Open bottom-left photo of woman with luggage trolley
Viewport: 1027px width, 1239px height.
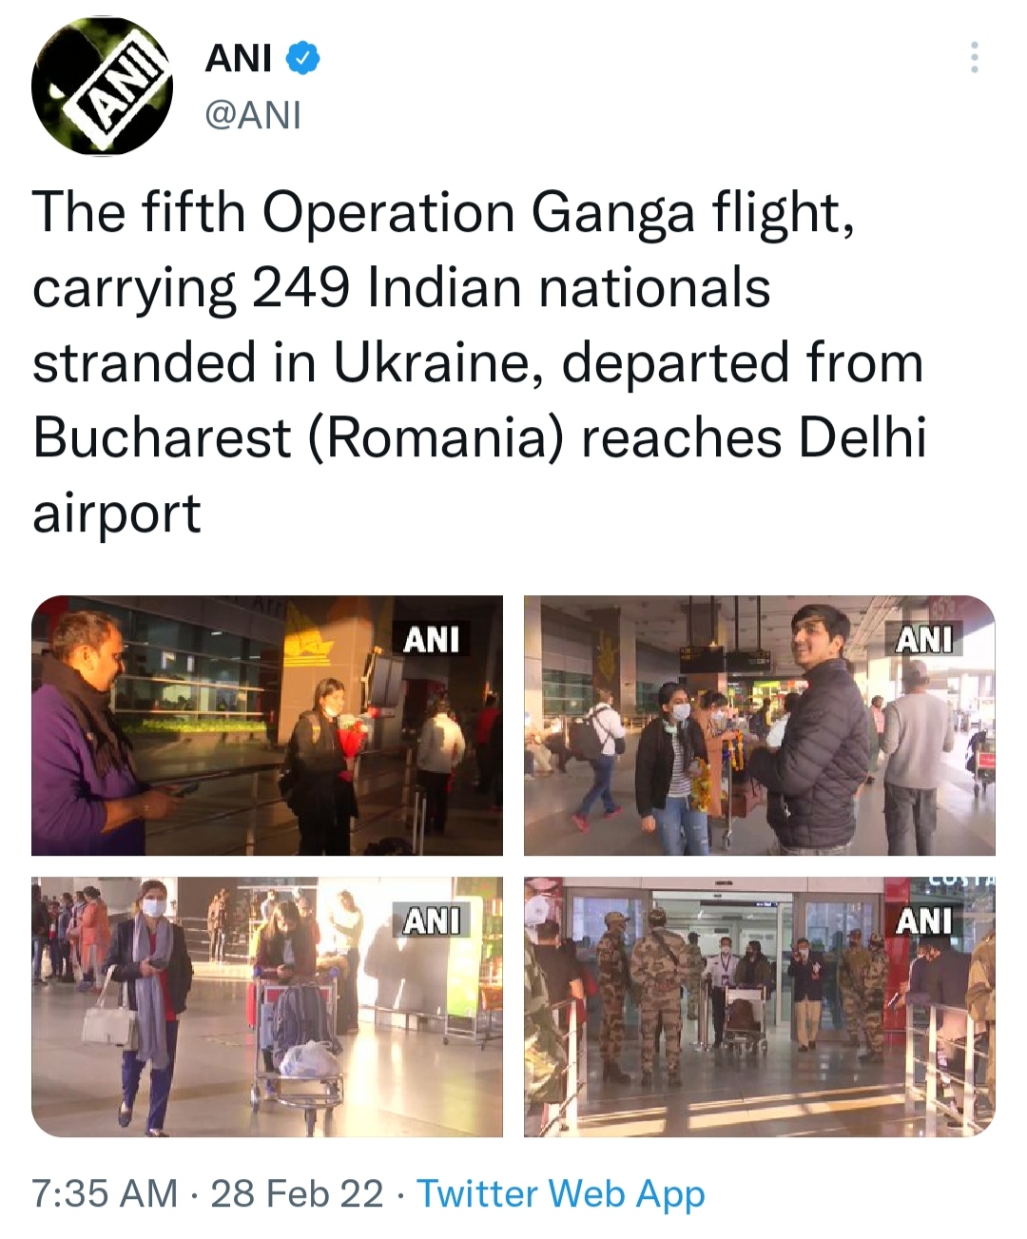pos(267,1007)
